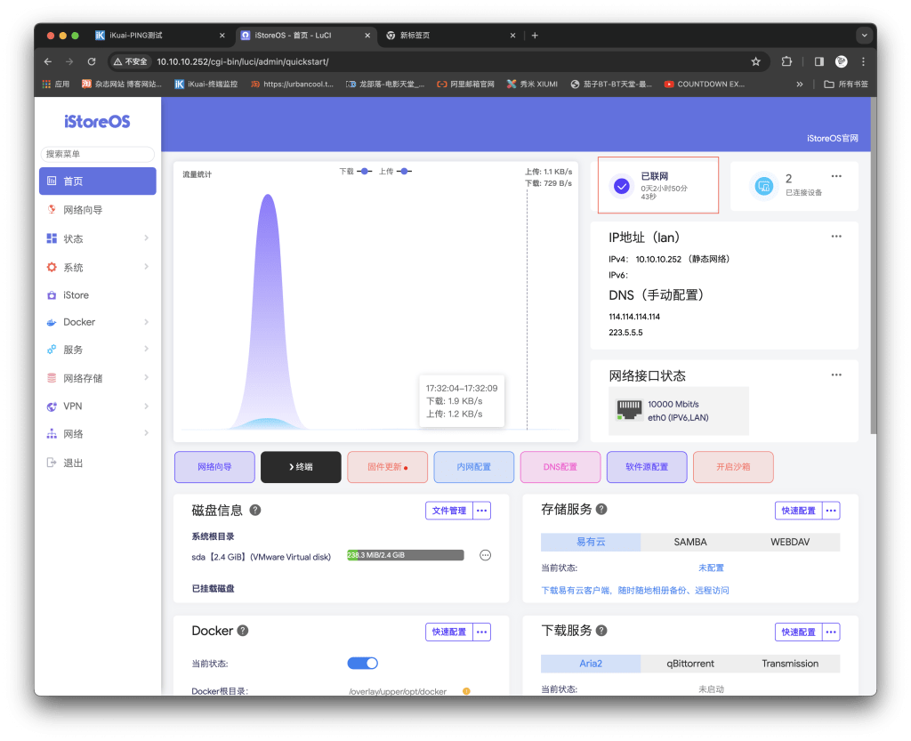Select the SAMBA storage tab

coord(689,542)
